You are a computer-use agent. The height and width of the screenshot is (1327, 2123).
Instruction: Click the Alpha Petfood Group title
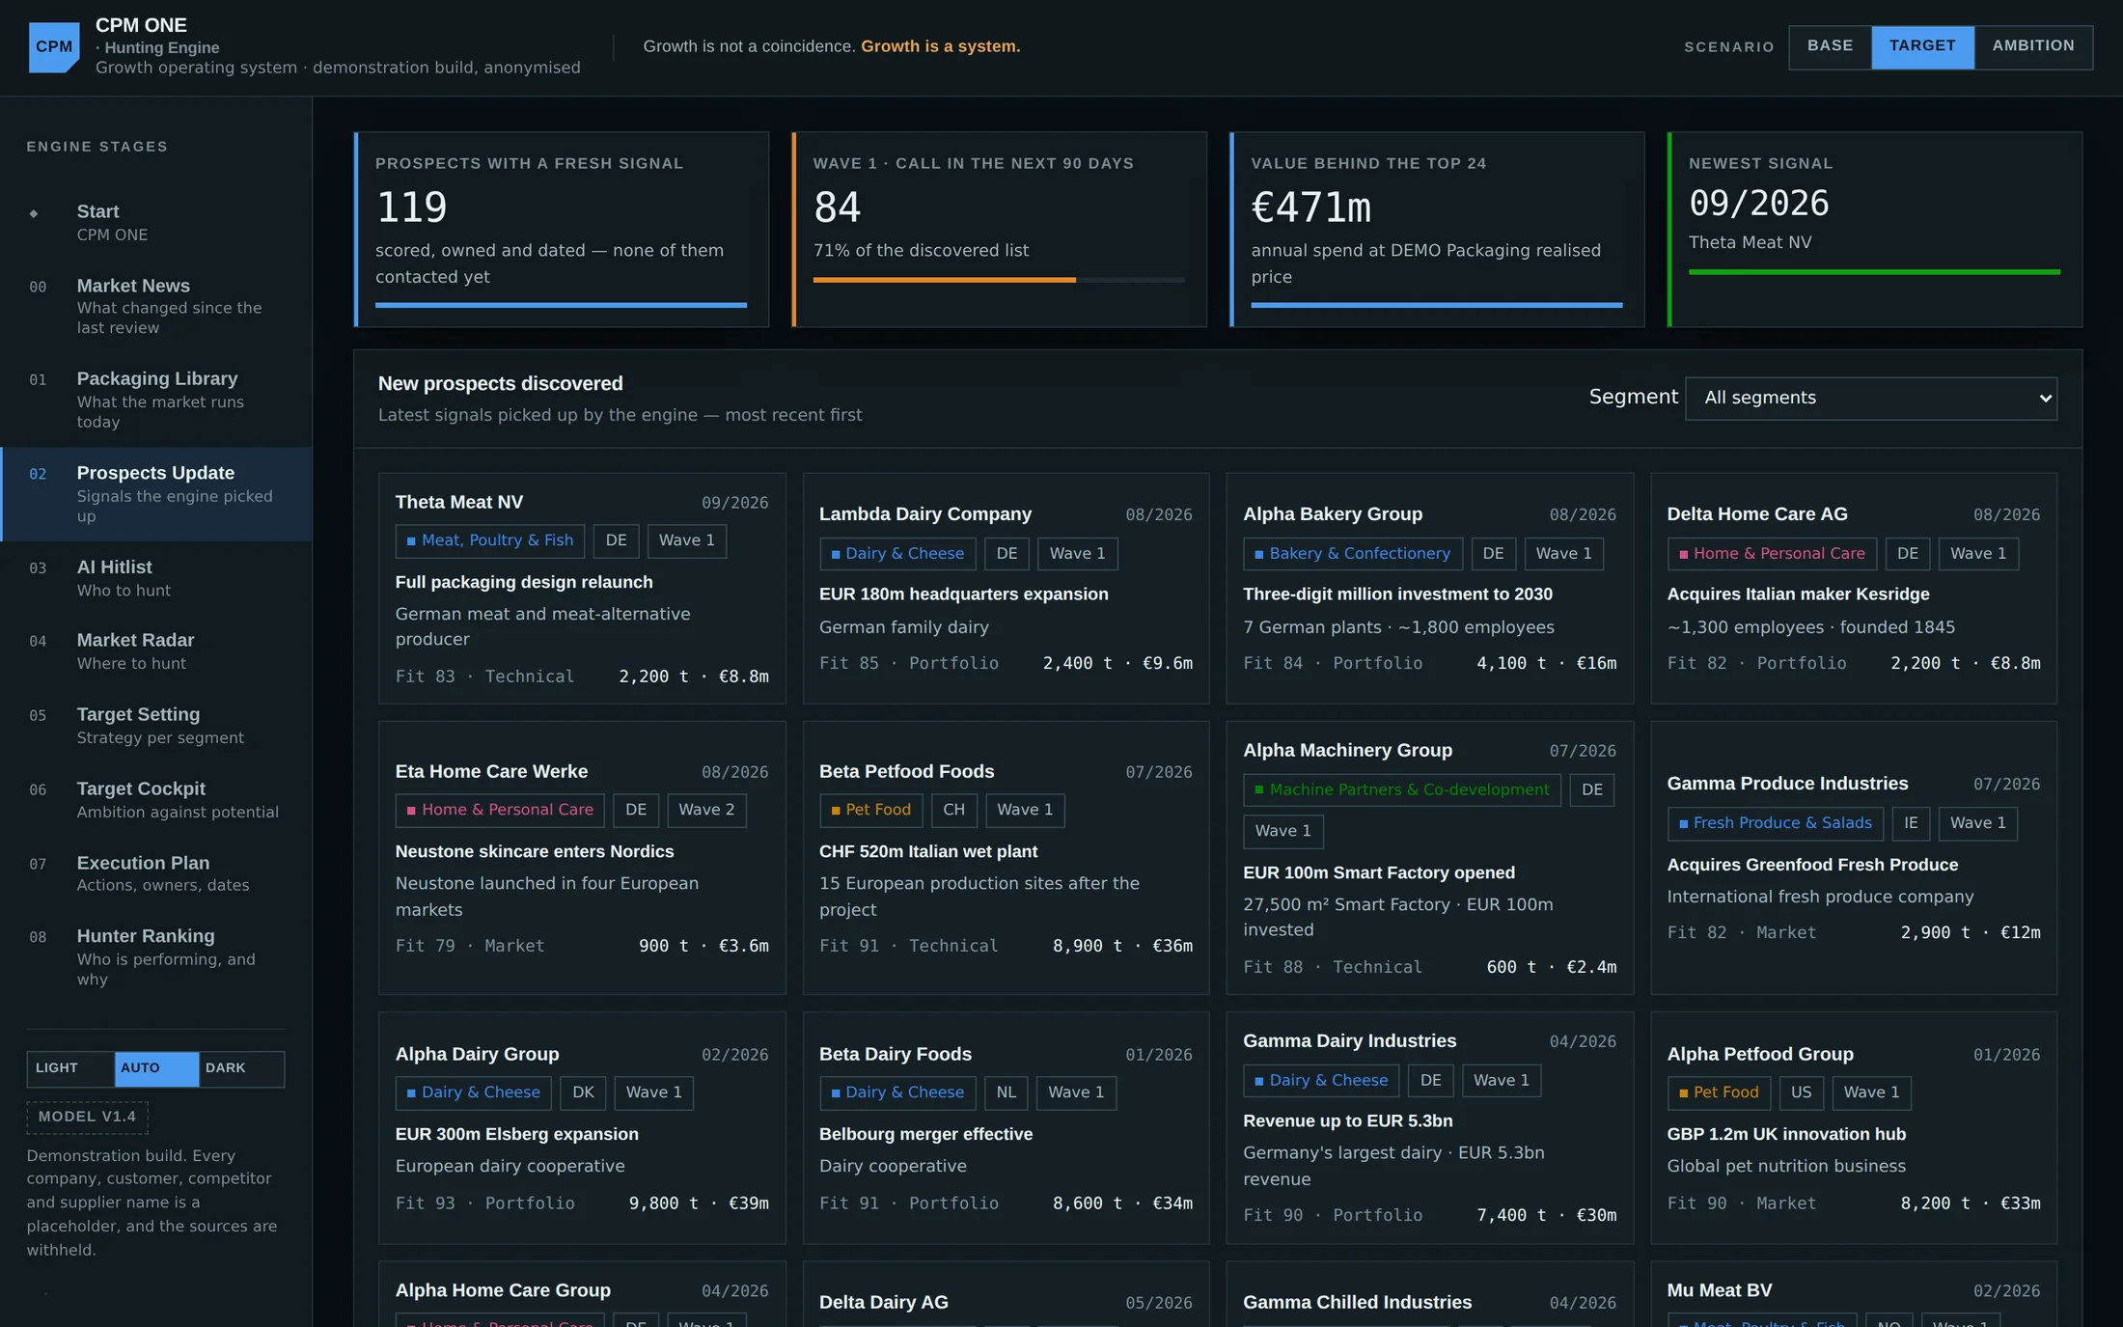pyautogui.click(x=1759, y=1054)
